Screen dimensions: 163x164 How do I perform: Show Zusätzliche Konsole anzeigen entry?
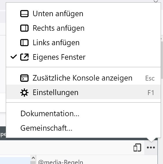[83, 78]
